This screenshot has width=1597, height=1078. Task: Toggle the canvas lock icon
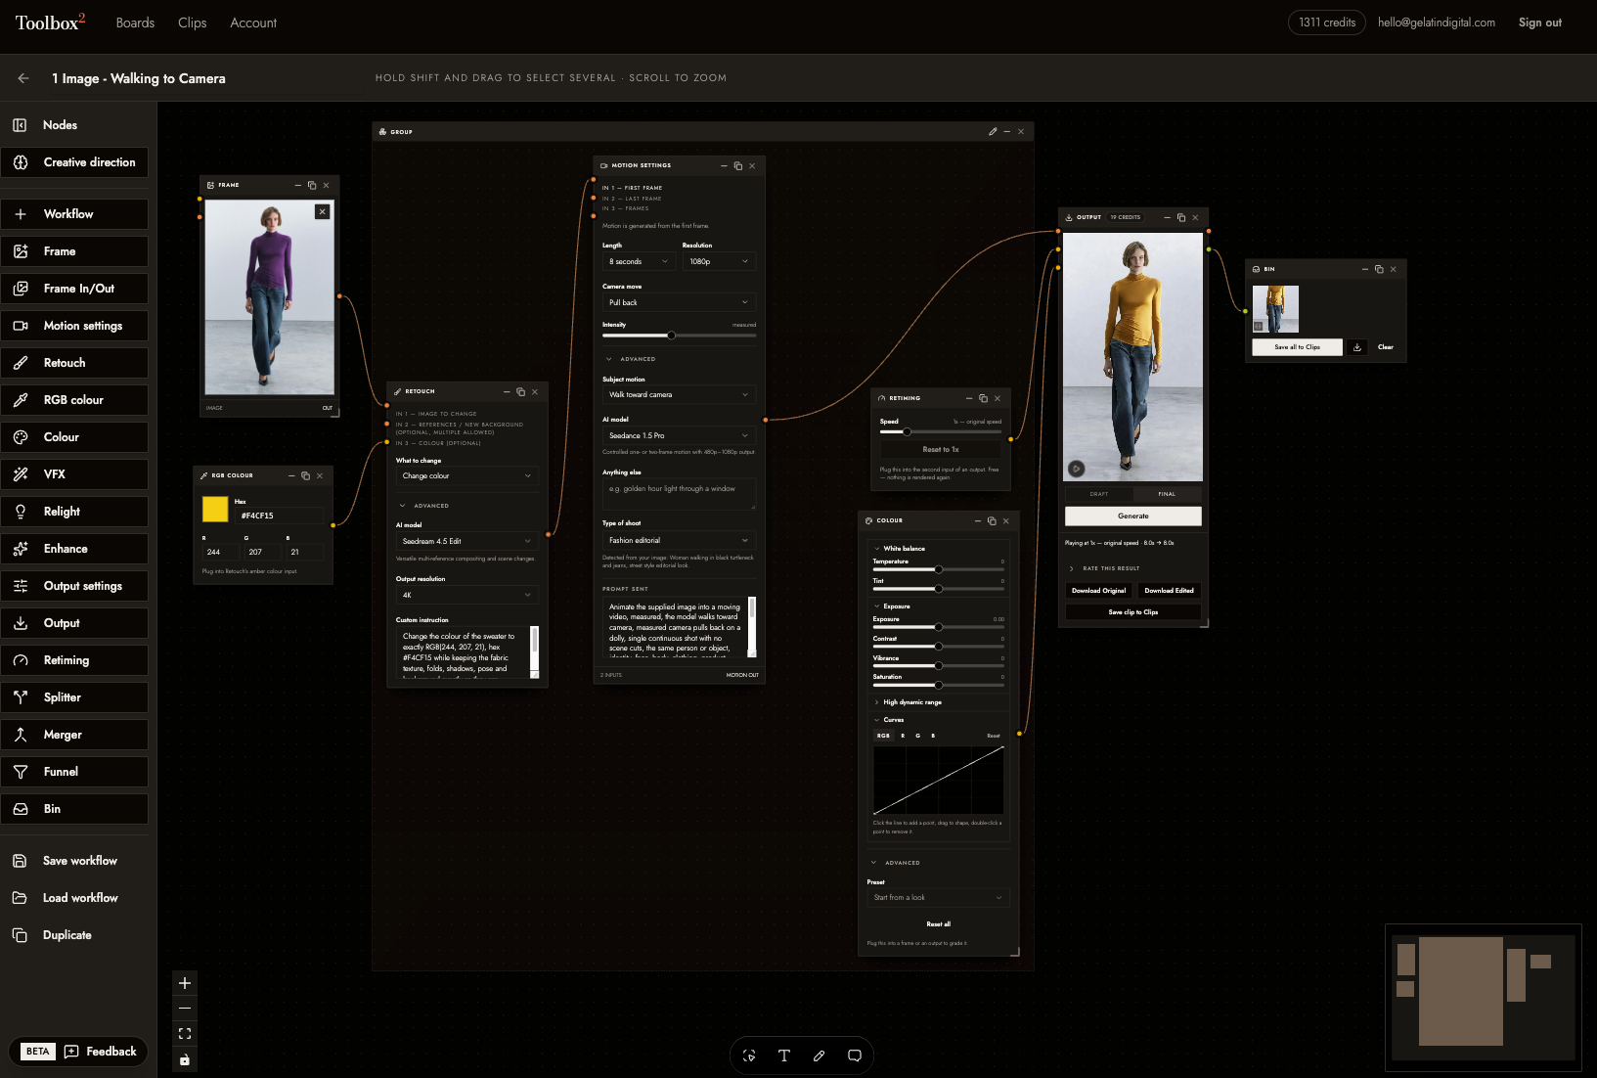(185, 1059)
